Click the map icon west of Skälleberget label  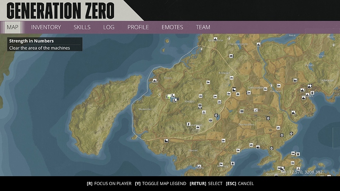pos(295,80)
